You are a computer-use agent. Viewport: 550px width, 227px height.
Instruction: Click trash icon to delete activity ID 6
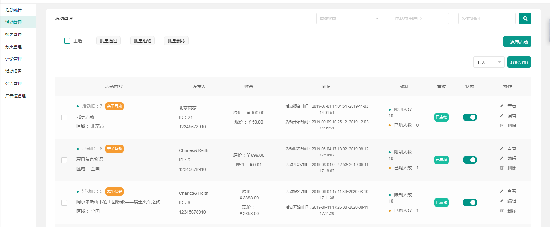pyautogui.click(x=502, y=168)
